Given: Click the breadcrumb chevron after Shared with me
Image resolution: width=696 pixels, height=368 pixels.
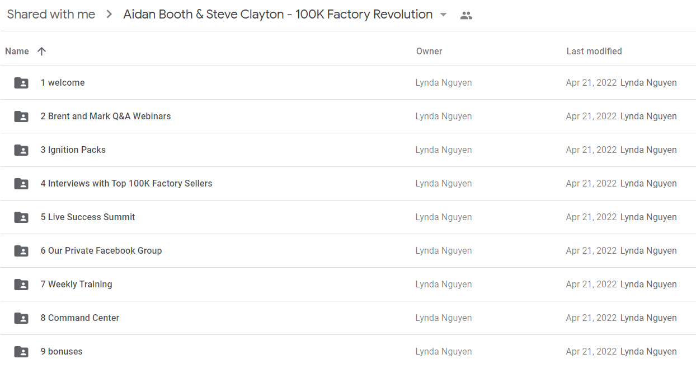Looking at the screenshot, I should pyautogui.click(x=109, y=15).
